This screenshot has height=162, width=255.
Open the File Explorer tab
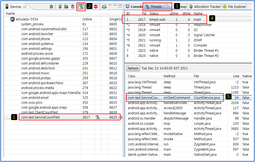(234, 7)
